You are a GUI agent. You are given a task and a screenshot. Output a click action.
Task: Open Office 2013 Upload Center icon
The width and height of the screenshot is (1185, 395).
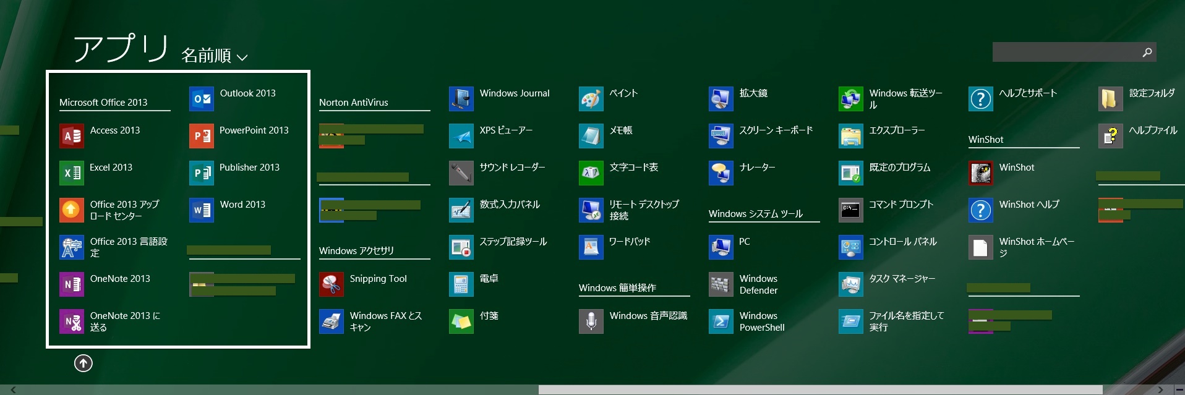point(72,210)
